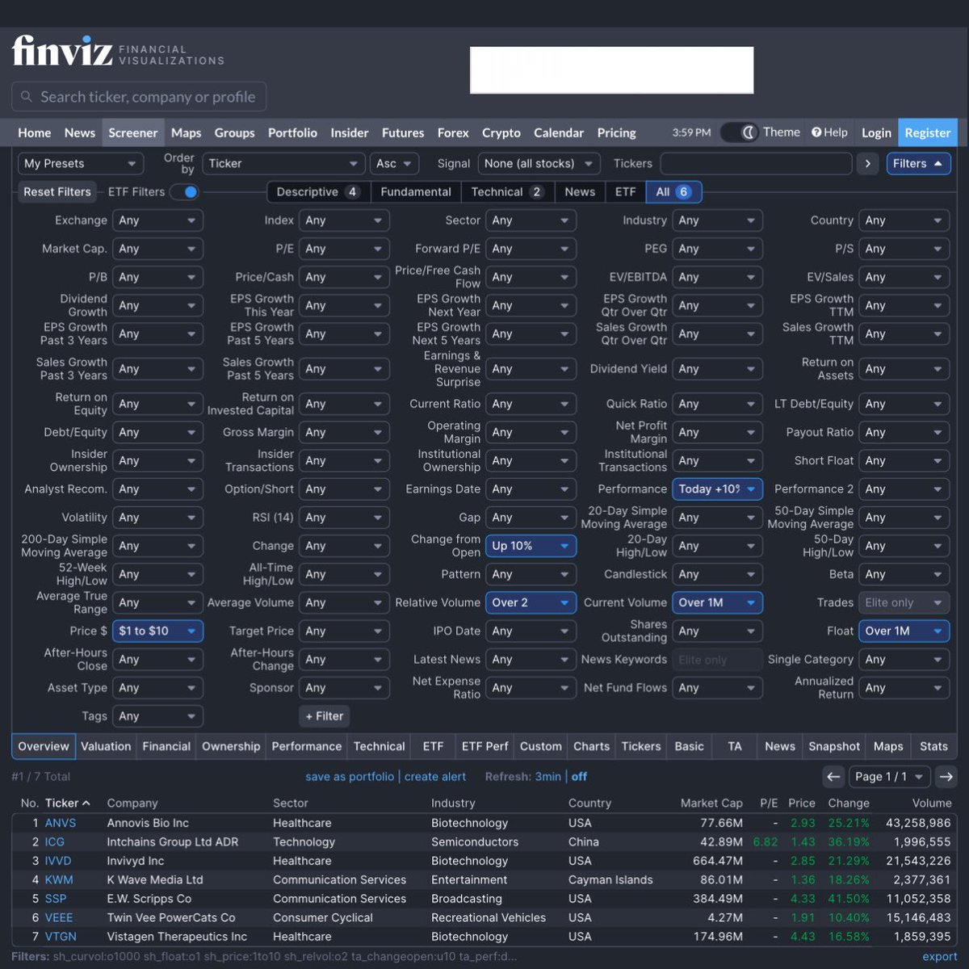Open the Change from Open dropdown
Screen dimensions: 969x969
(x=531, y=546)
